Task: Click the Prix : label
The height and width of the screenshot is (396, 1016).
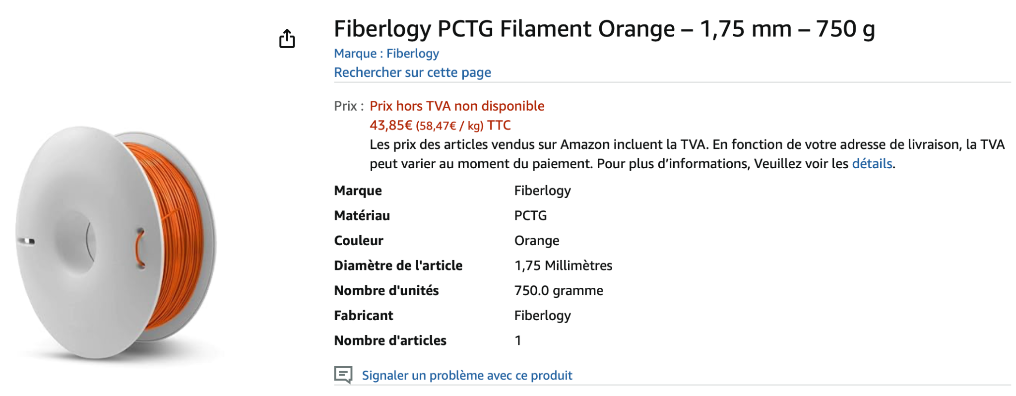Action: coord(349,106)
